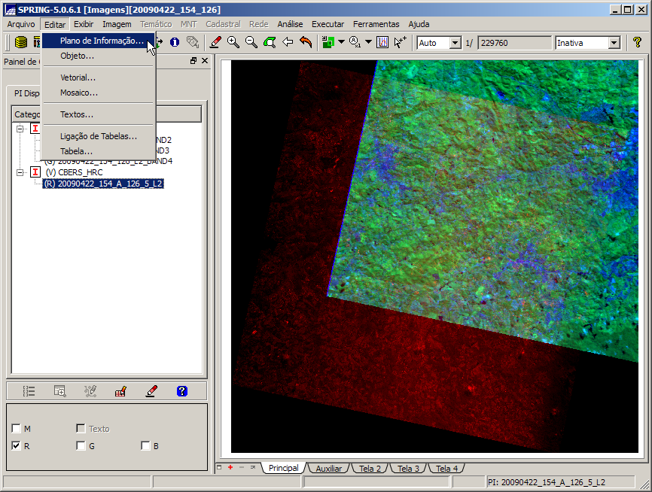This screenshot has height=492, width=652.
Task: Open help with the yellow question mark icon
Action: [x=637, y=43]
